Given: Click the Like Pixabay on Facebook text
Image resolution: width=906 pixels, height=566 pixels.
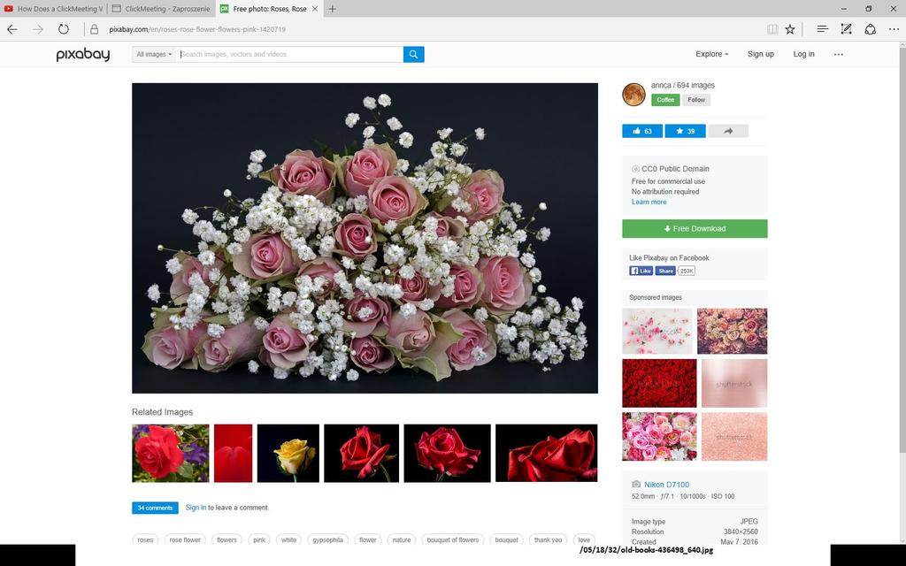Looking at the screenshot, I should pos(669,257).
